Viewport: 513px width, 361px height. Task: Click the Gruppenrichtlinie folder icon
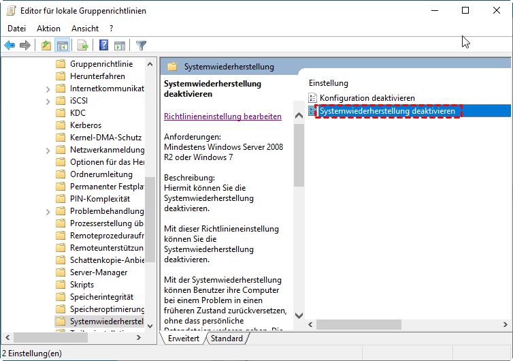61,64
